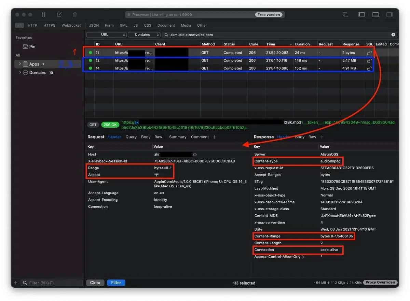Switch to the Request Query tab

pyautogui.click(x=131, y=137)
